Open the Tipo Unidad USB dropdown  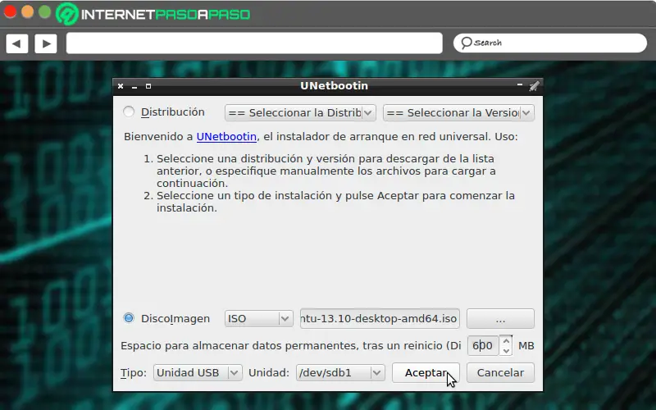pyautogui.click(x=198, y=373)
